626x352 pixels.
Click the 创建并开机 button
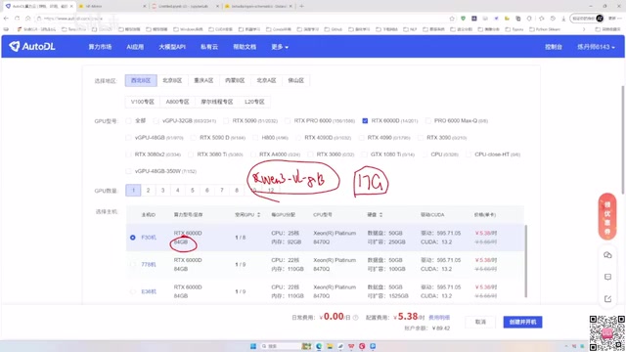522,322
